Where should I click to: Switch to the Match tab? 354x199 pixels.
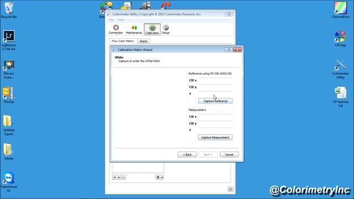click(x=144, y=41)
